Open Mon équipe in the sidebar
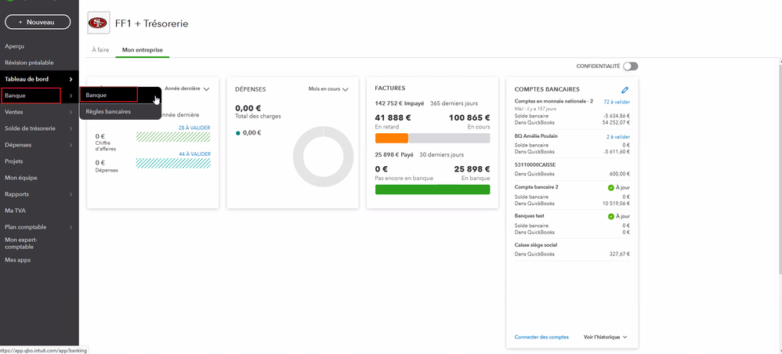The image size is (782, 354). pyautogui.click(x=21, y=178)
